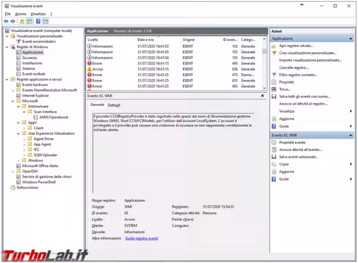
Task: Click the Back arrow toolbar icon
Action: pyautogui.click(x=6, y=21)
